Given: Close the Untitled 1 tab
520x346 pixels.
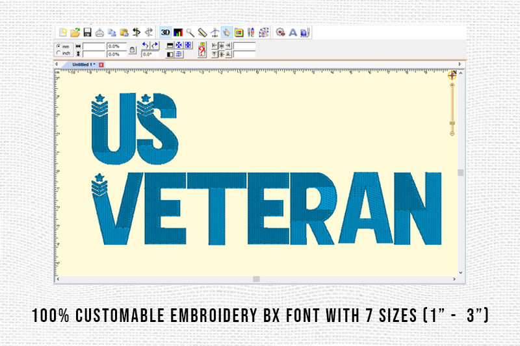Looking at the screenshot, I should pos(101,64).
